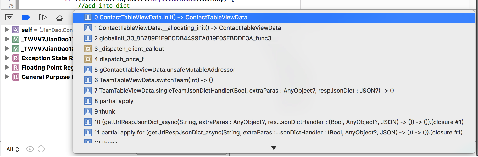Viewport: 478px width, 157px height.
Task: Click gear icon beside dispatch_once_f frame
Action: tap(88, 59)
